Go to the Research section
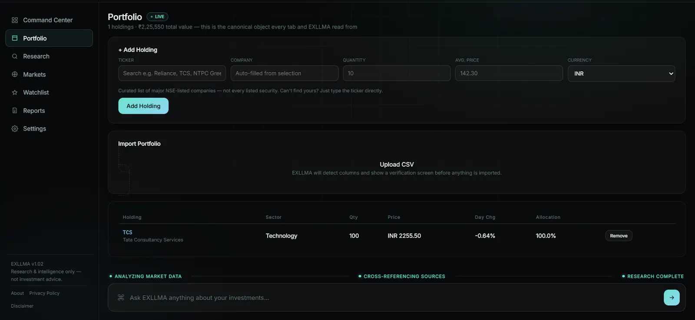The image size is (695, 320). click(x=49, y=56)
